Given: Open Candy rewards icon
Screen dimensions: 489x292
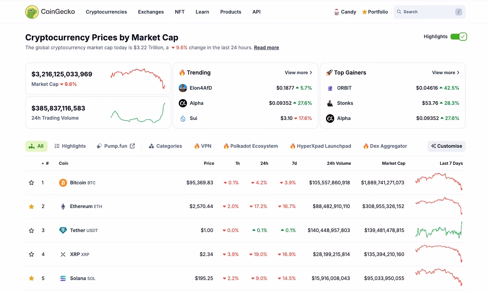Looking at the screenshot, I should pyautogui.click(x=337, y=12).
